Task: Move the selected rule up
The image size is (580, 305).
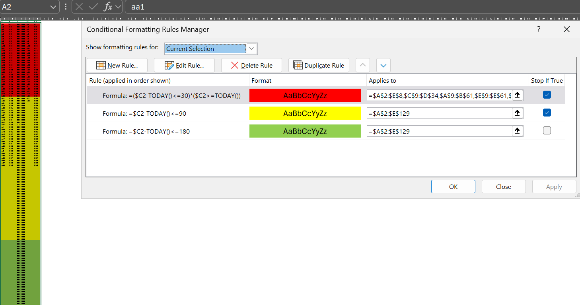Action: (363, 65)
